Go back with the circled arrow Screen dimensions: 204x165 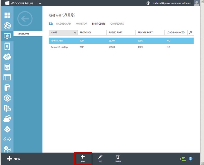25,19
